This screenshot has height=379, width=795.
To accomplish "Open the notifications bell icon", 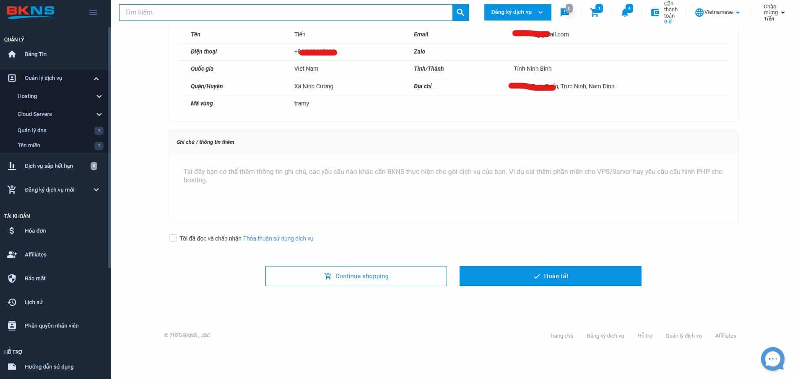I will (x=625, y=13).
